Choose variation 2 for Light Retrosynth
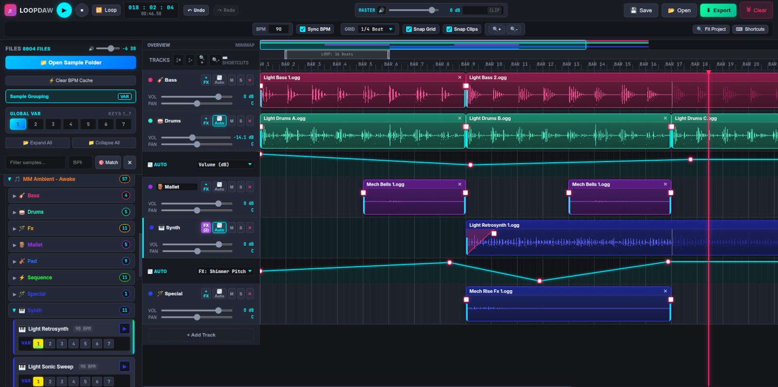The image size is (778, 387). point(50,344)
